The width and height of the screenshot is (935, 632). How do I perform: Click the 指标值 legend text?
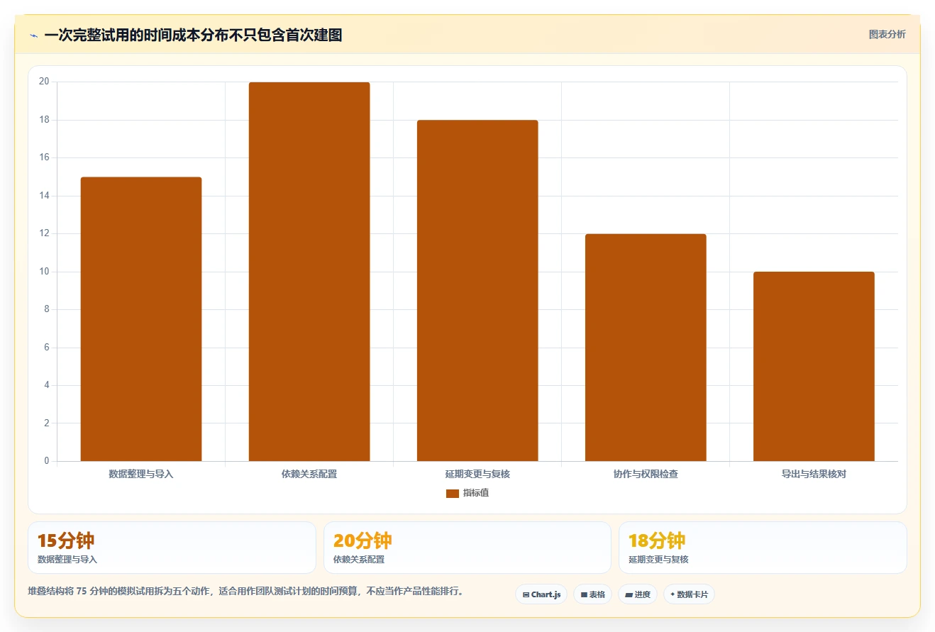coord(476,493)
